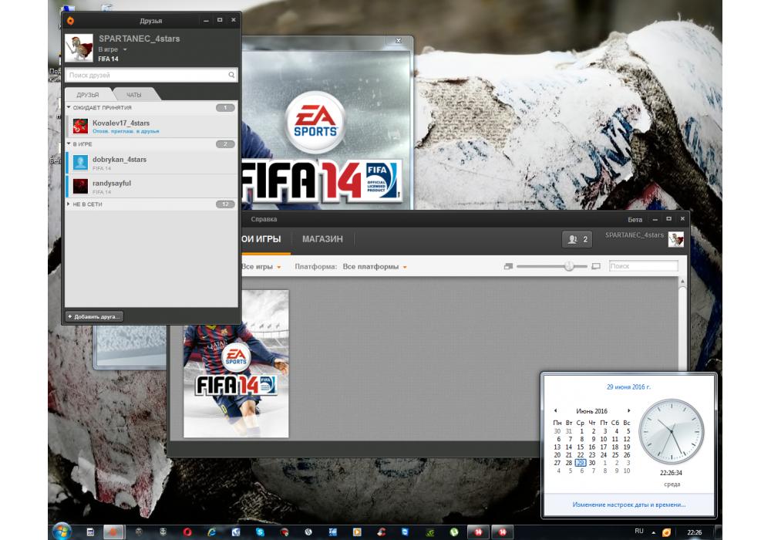Image resolution: width=771 pixels, height=540 pixels.
Task: Open the friends counter icon showing 2
Action: [577, 240]
